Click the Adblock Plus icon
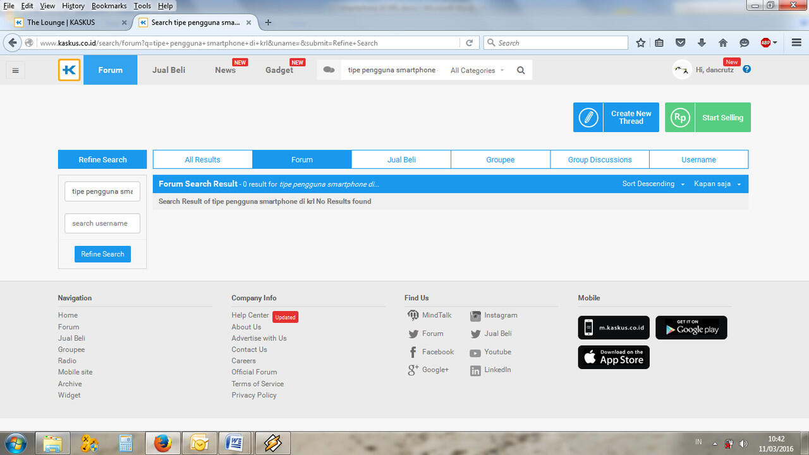 [x=765, y=42]
